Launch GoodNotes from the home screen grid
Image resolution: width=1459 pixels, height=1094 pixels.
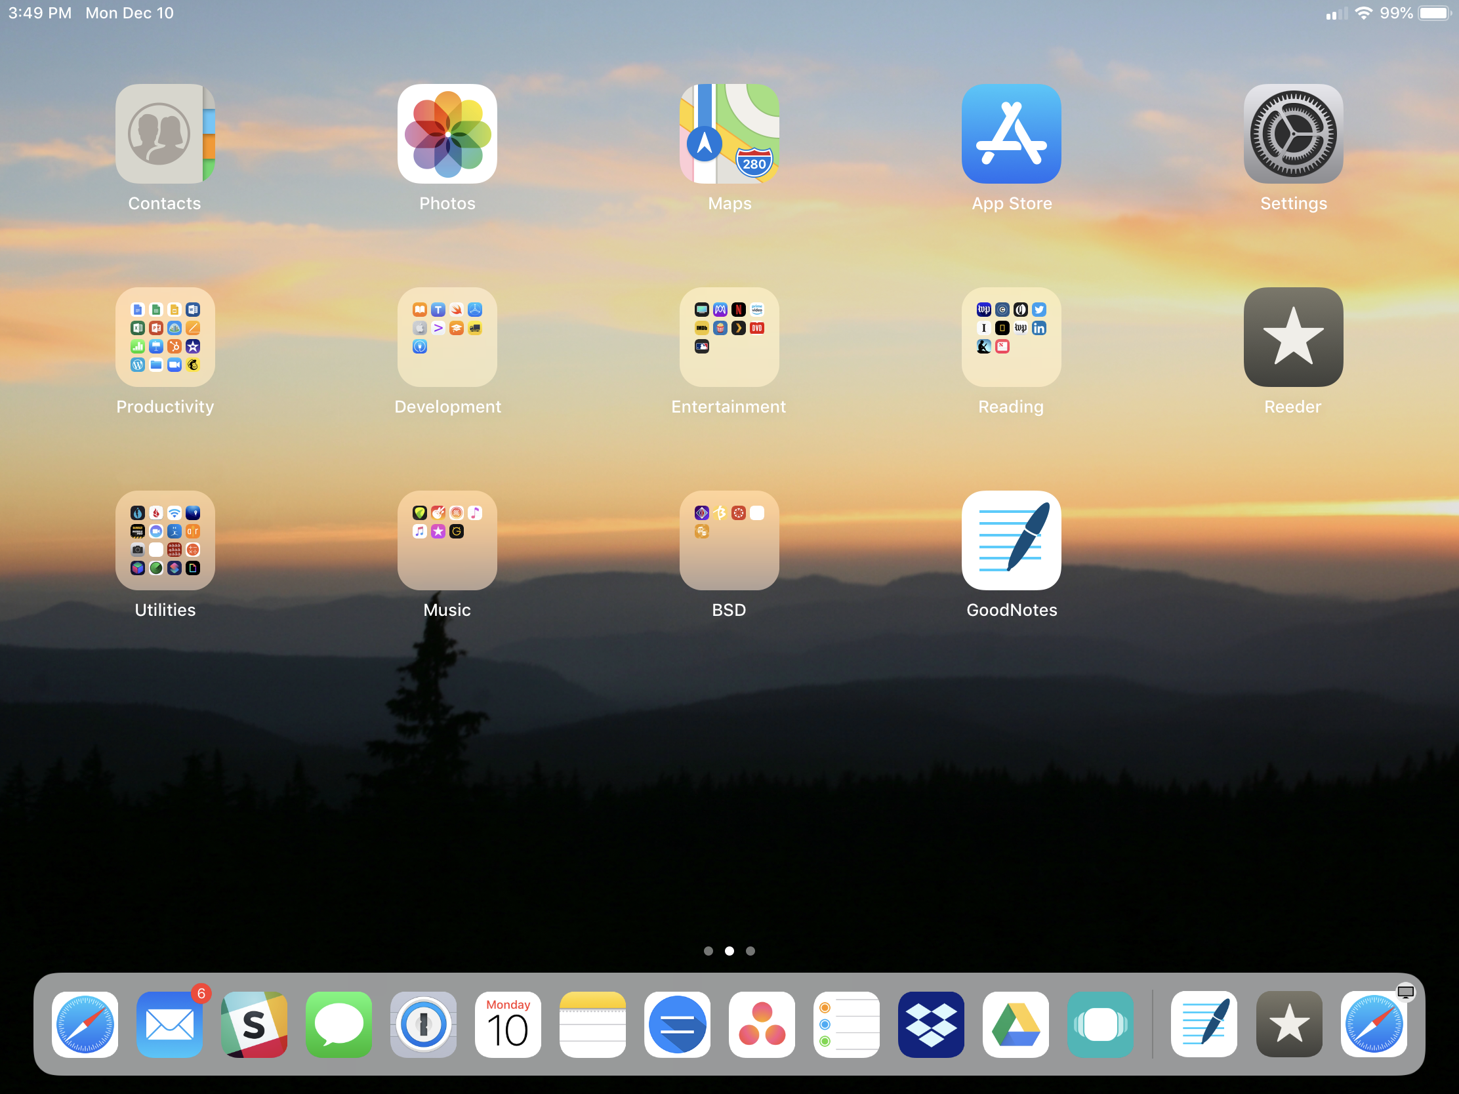1011,540
